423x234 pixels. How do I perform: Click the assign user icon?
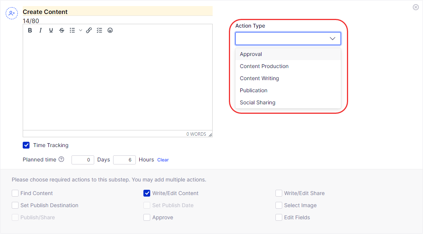coord(12,13)
